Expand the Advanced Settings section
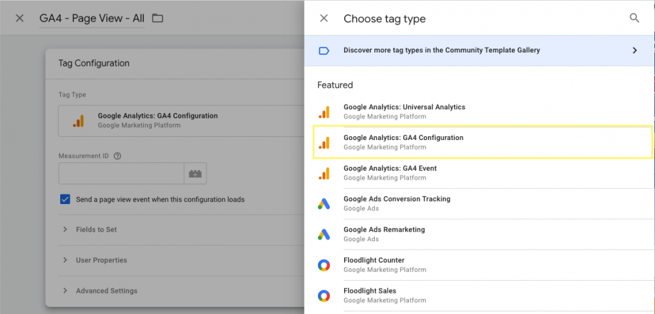This screenshot has height=314, width=655. coord(106,291)
